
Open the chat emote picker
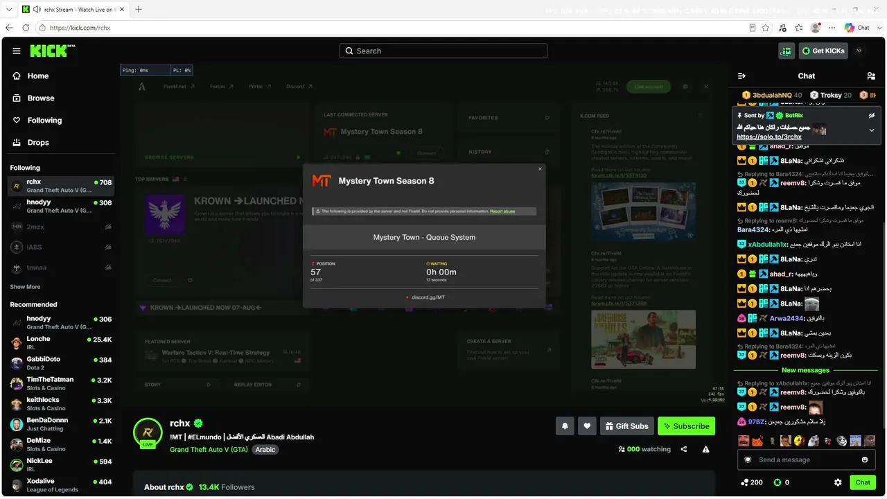coord(865,459)
